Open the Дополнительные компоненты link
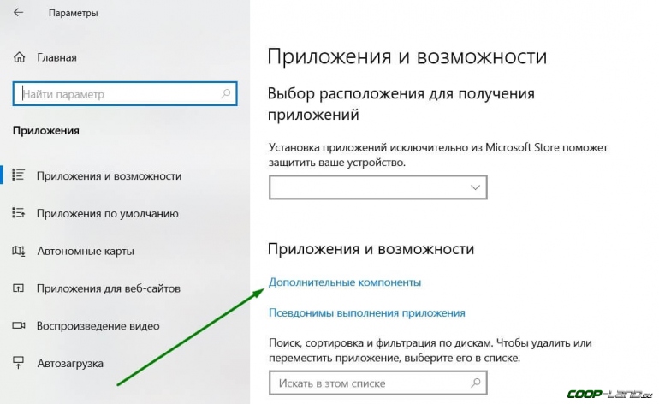The image size is (659, 404). click(x=345, y=282)
